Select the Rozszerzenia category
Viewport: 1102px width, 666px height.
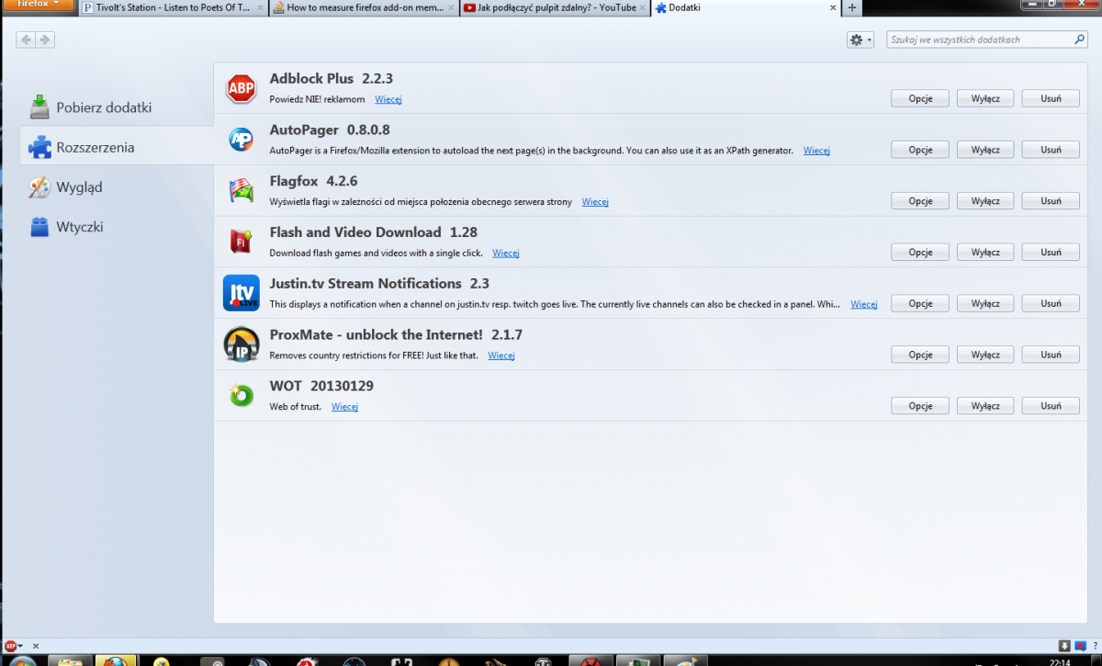pyautogui.click(x=117, y=147)
